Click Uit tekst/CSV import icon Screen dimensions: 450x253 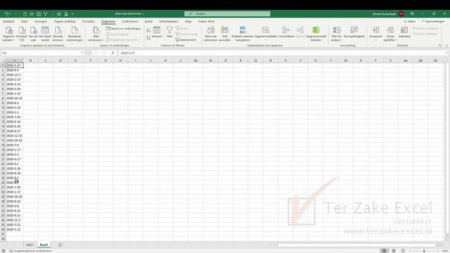[x=22, y=34]
